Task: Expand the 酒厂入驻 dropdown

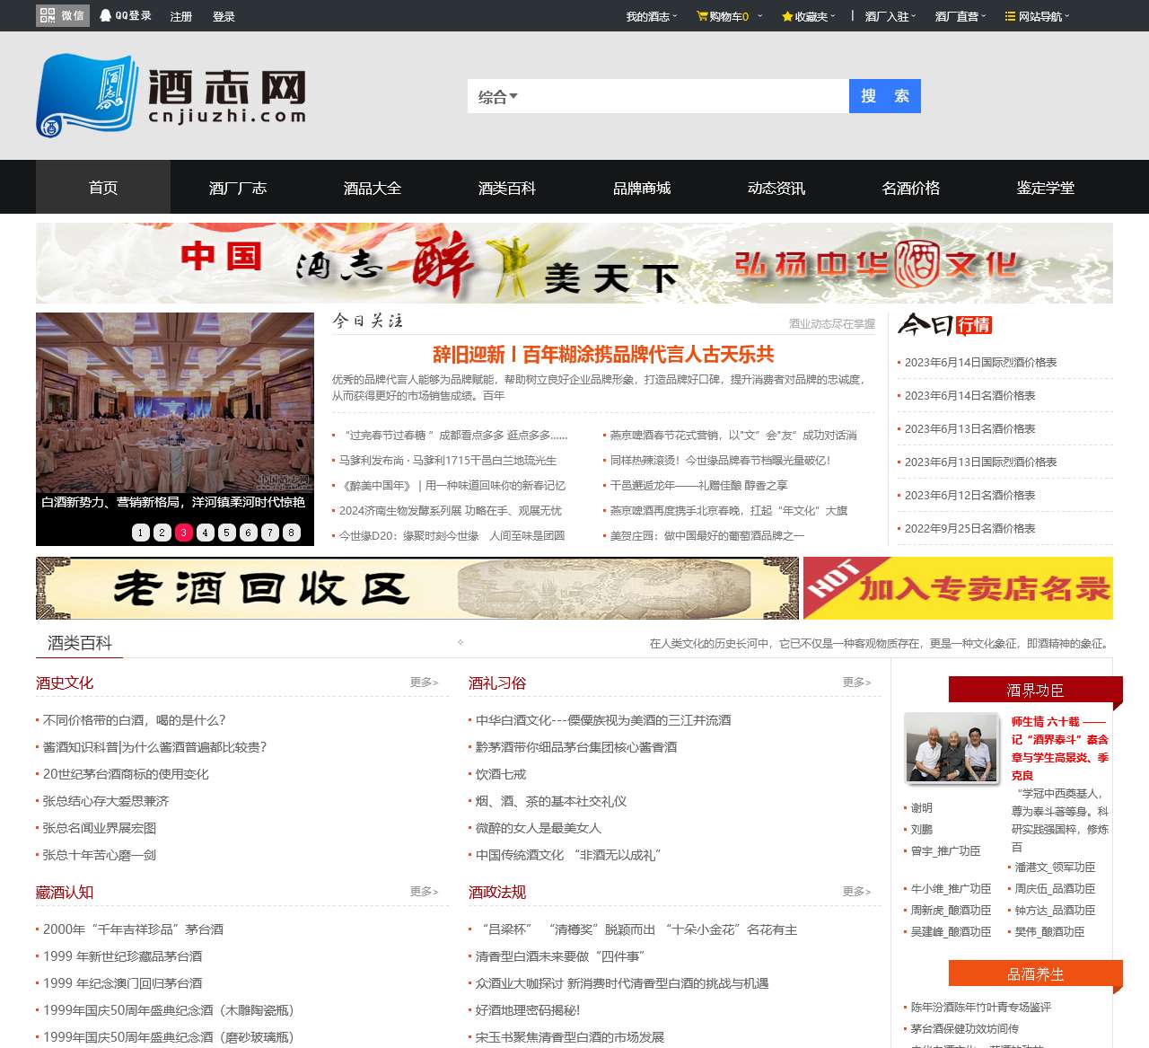Action: (890, 16)
